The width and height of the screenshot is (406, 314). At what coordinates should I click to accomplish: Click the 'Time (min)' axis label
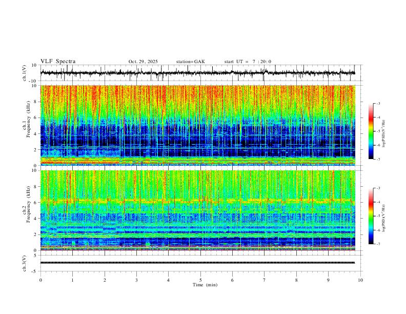pos(205,285)
